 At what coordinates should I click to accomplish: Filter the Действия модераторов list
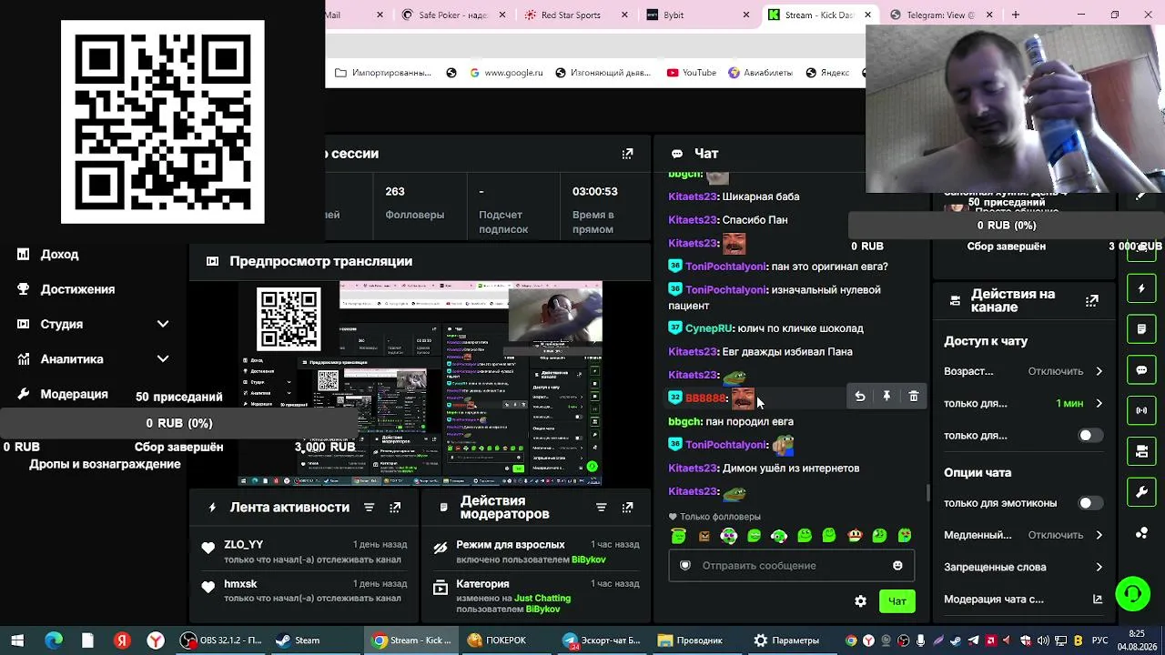[601, 508]
